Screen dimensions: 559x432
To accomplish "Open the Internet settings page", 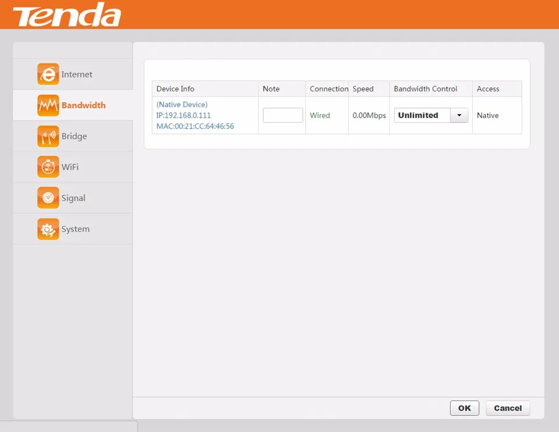I will (77, 74).
